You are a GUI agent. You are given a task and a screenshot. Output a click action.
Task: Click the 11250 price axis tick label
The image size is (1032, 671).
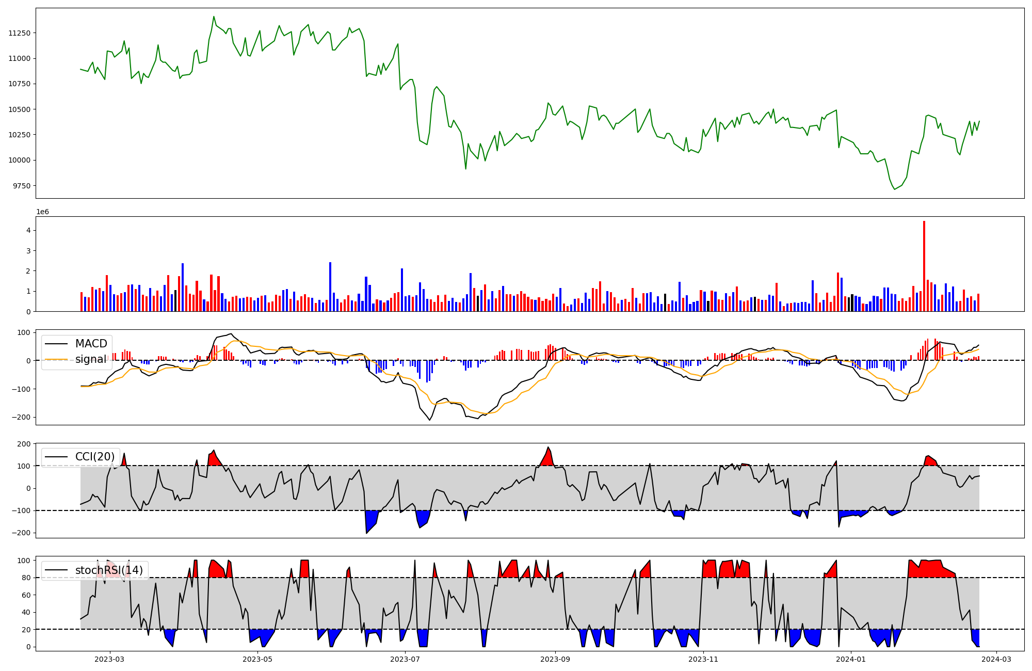click(19, 33)
